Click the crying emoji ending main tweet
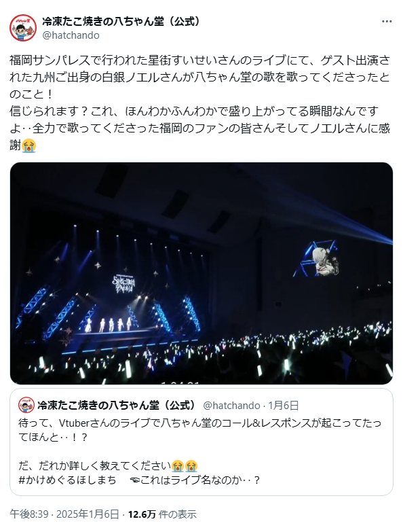Viewport: 403px width, 532px height. (x=28, y=146)
